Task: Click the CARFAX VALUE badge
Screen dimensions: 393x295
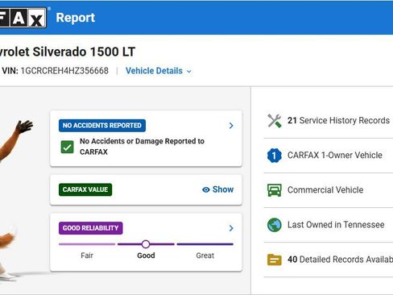Action: [85, 189]
